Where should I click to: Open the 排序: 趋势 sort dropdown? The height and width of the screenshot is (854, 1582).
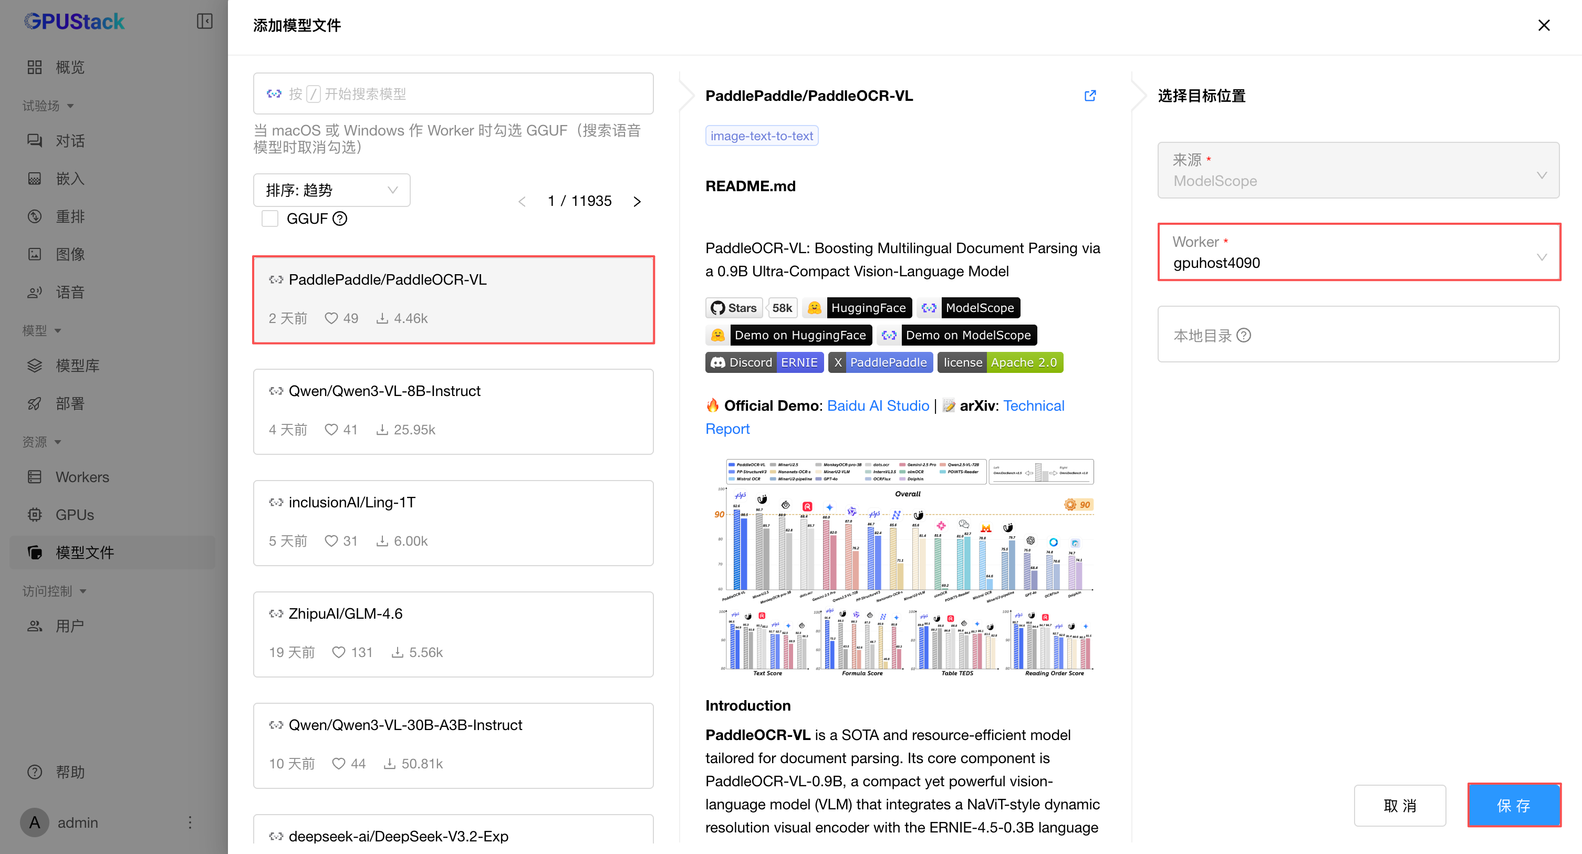(331, 190)
